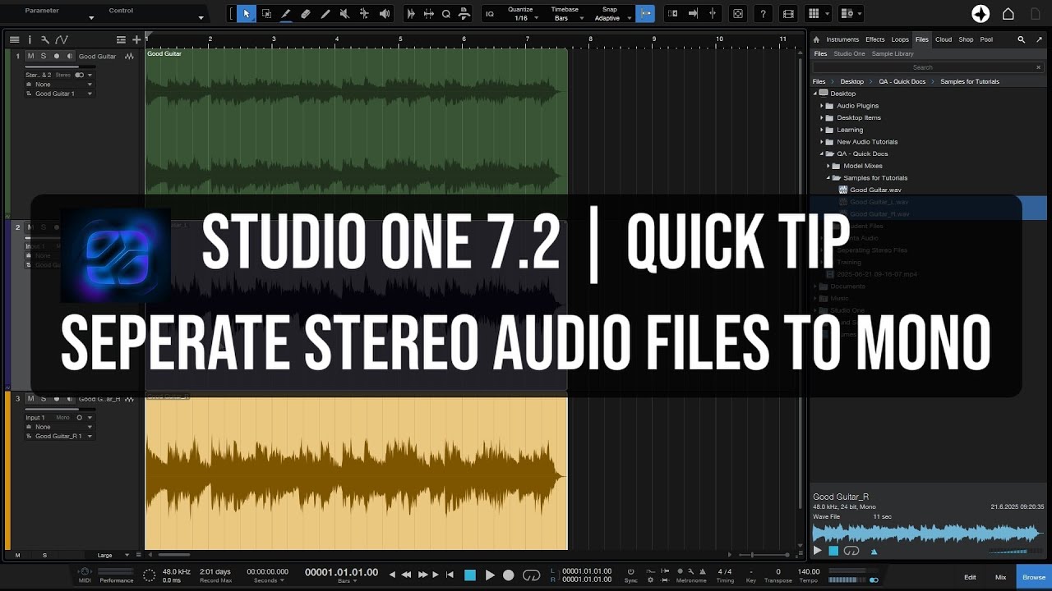Open the wrench track options
Image resolution: width=1052 pixels, height=591 pixels.
point(45,39)
